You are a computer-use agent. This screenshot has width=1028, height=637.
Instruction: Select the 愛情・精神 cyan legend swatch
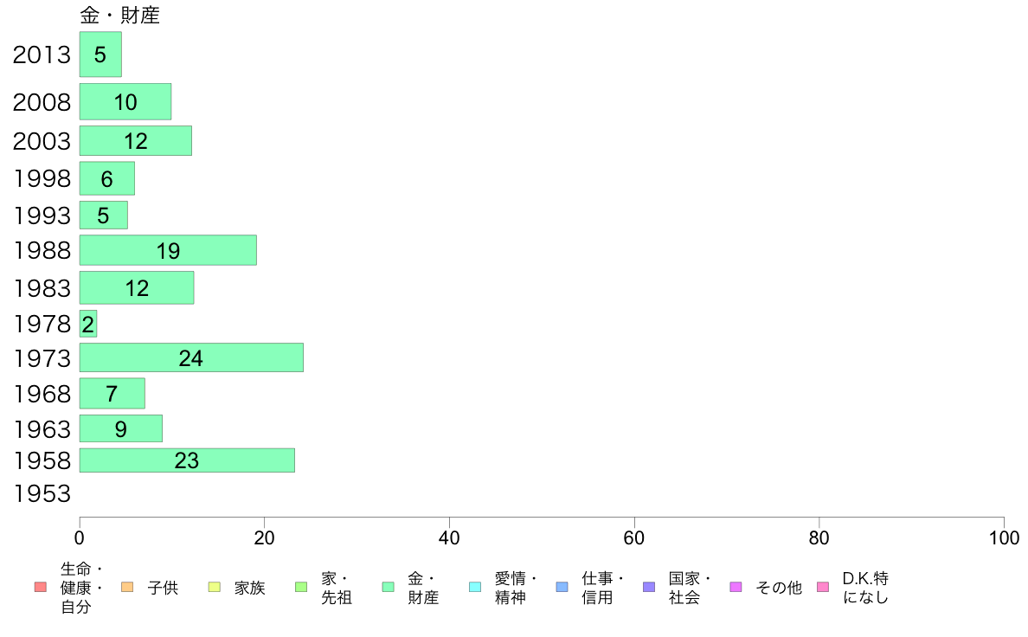475,587
